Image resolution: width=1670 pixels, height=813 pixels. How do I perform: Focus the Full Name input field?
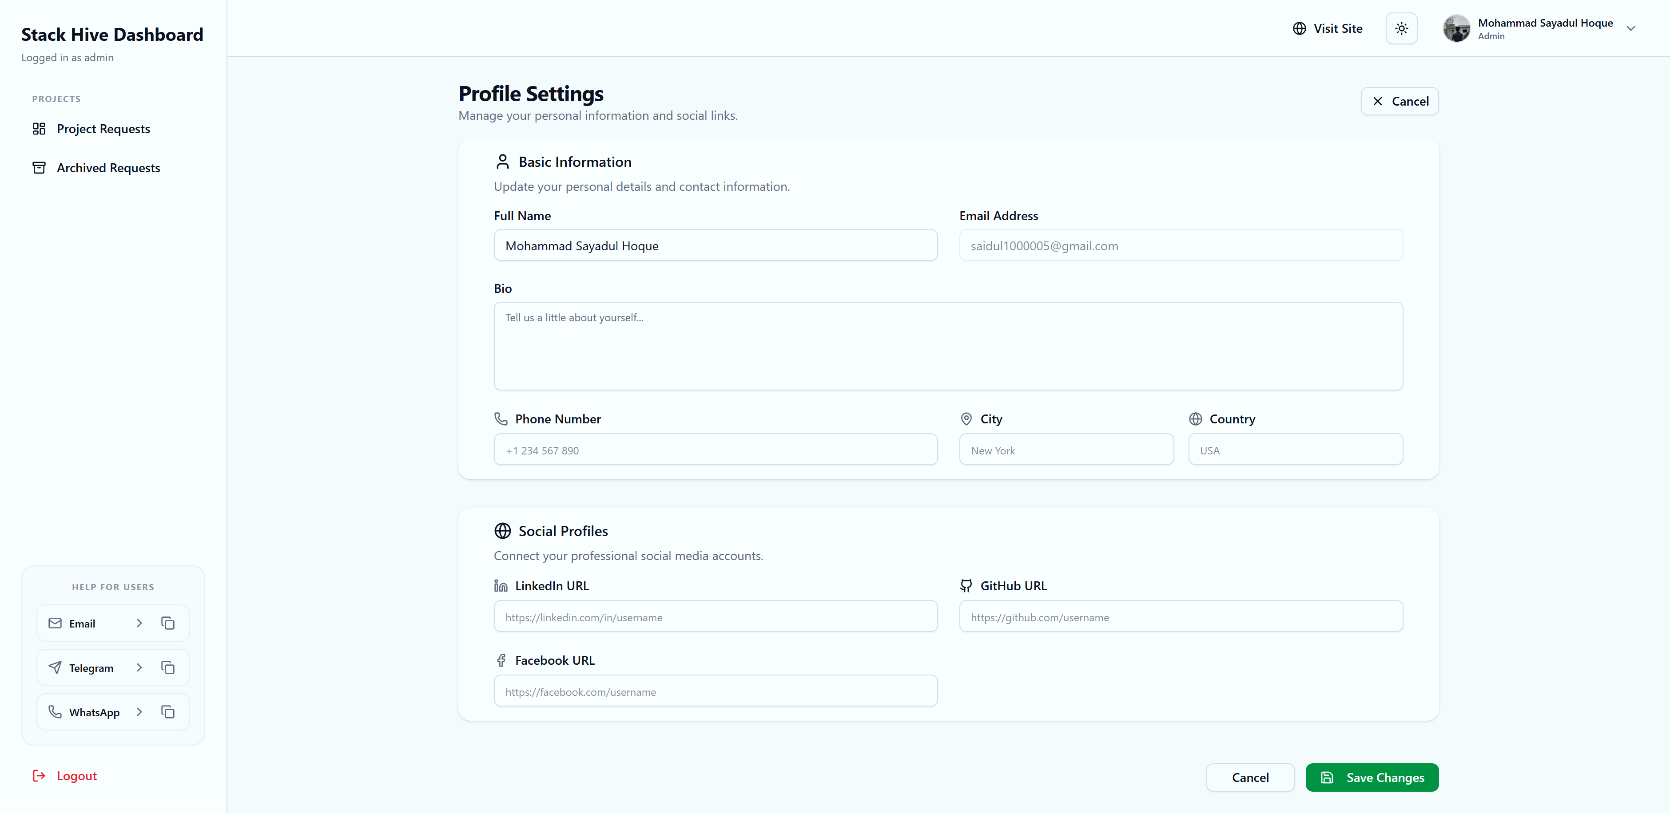[x=715, y=245]
